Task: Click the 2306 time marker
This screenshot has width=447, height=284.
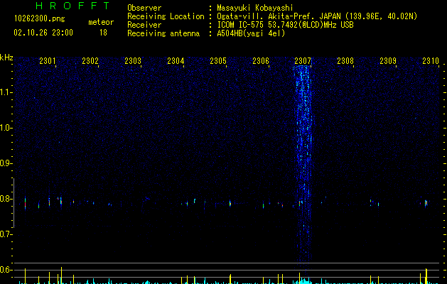Action: coord(261,60)
